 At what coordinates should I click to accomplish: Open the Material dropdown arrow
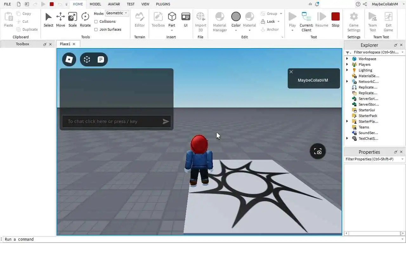[249, 30]
